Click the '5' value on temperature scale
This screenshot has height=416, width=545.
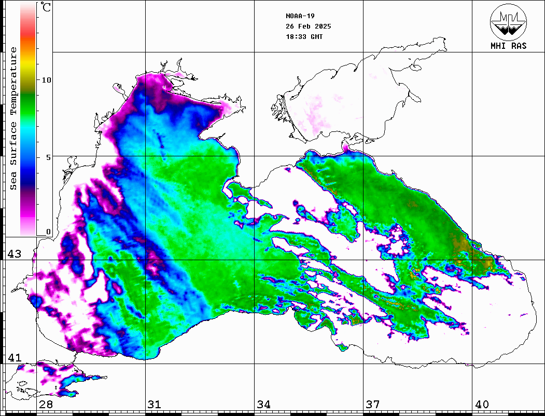(48, 157)
